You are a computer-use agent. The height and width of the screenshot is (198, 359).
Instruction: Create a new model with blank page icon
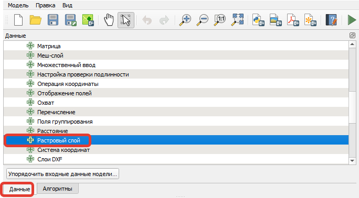click(18, 20)
